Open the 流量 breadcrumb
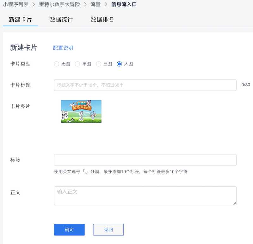 pos(96,4)
